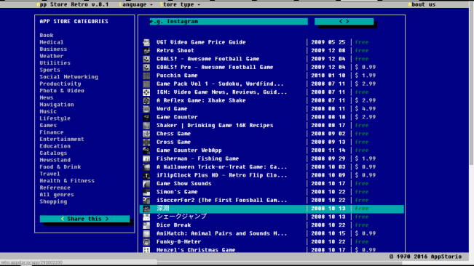Viewport: 474px width, 266px height.
Task: Open the Social Networking category
Action: tap(69, 77)
